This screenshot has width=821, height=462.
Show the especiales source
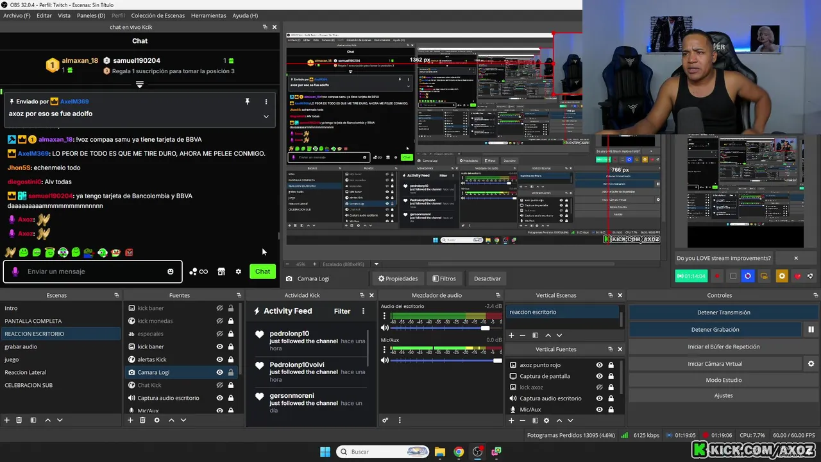[x=220, y=334]
